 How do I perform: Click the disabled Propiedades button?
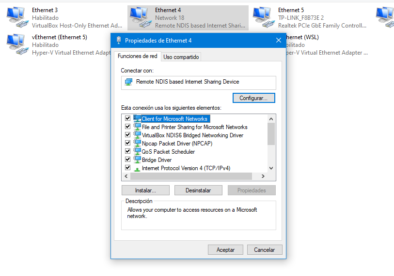252,190
